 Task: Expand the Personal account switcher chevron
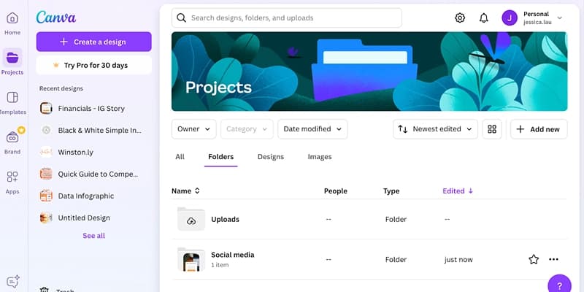(559, 18)
